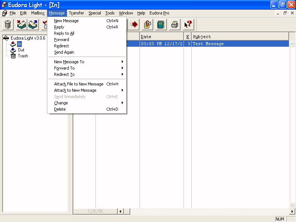Click the horizontal scrollbar left arrow
The width and height of the screenshot is (296, 222).
tap(120, 211)
